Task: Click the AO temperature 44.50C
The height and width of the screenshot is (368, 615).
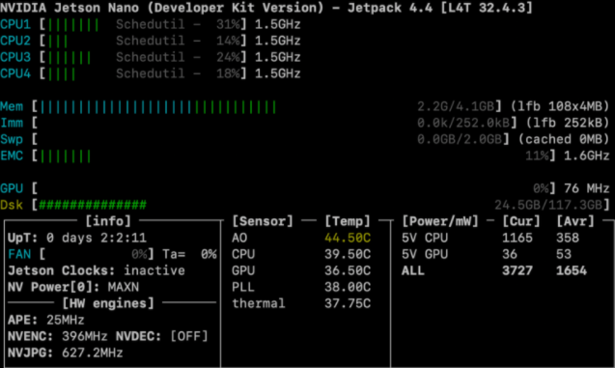Action: coord(348,238)
